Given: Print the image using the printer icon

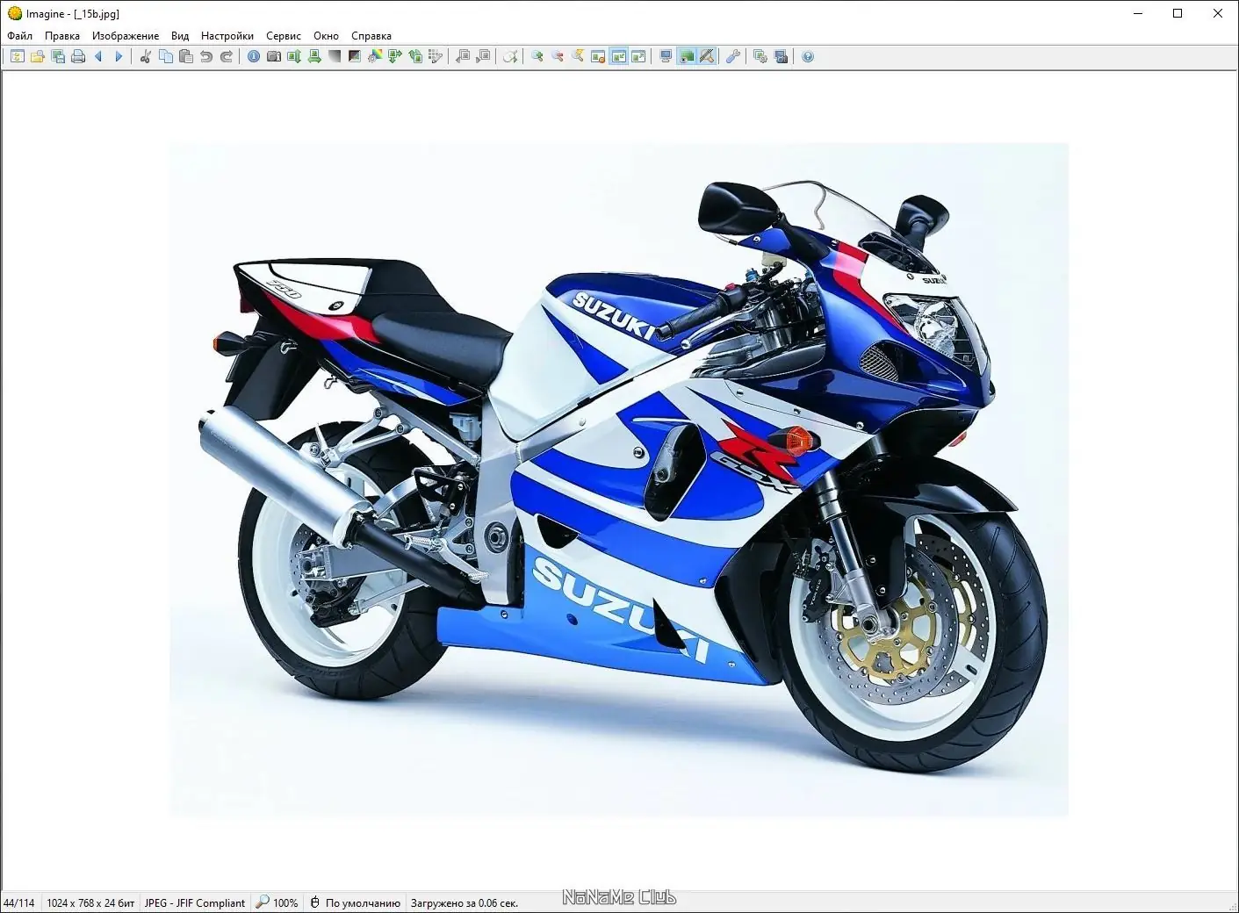Looking at the screenshot, I should (78, 57).
